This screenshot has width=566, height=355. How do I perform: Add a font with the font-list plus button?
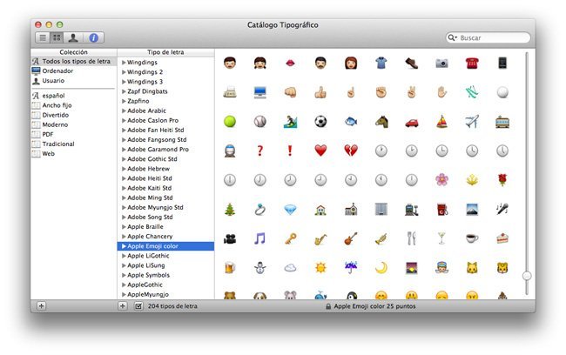123,306
